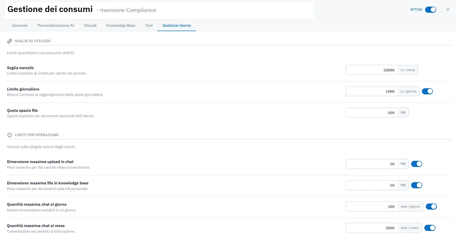This screenshot has width=456, height=240.
Task: Click the 'SOGLIE DI UTILIZZO' section heading
Action: (33, 41)
